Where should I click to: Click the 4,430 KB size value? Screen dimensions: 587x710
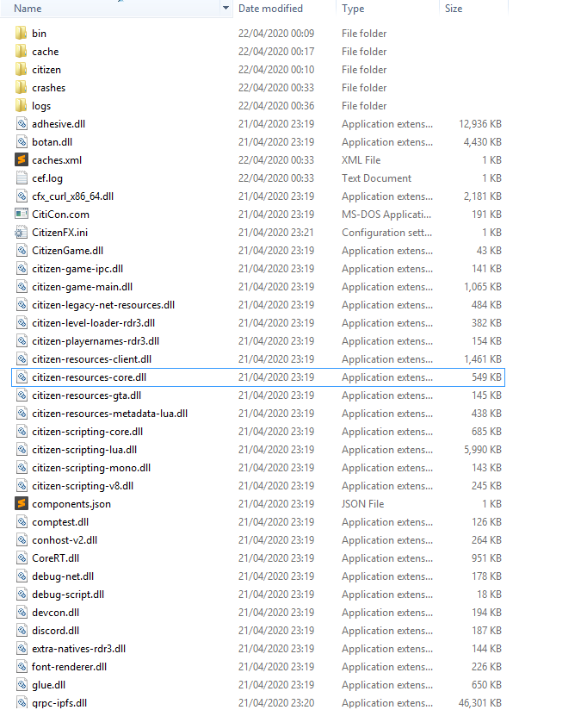coord(483,141)
